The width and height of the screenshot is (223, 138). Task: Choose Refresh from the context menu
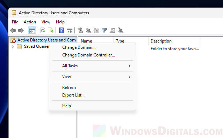[x=92, y=87]
